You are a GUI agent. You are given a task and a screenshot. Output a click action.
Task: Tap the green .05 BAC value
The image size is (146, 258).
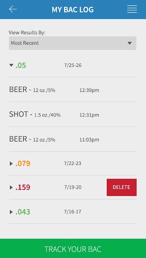tap(21, 65)
